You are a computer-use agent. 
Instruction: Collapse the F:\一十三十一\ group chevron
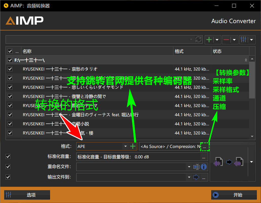[x=246, y=60]
